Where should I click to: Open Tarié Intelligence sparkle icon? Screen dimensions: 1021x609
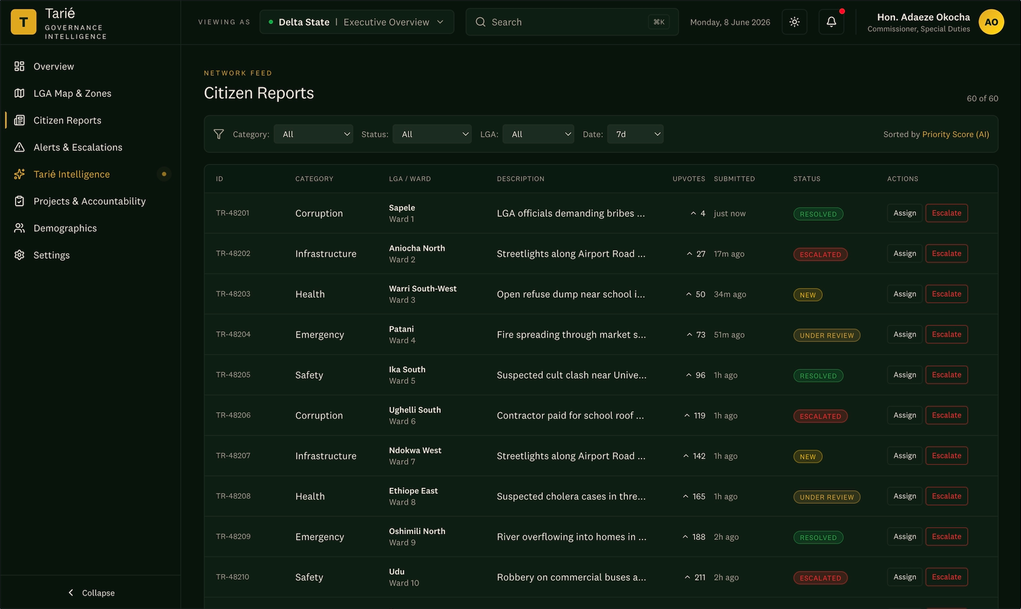click(x=19, y=174)
